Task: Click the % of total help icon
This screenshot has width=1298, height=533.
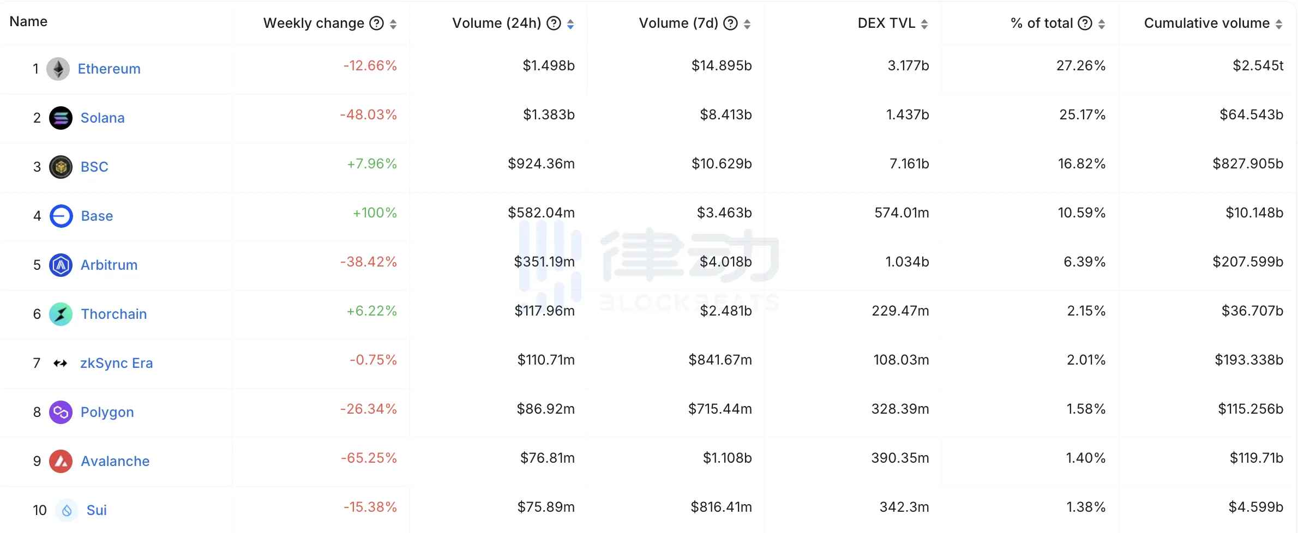Action: click(1085, 23)
